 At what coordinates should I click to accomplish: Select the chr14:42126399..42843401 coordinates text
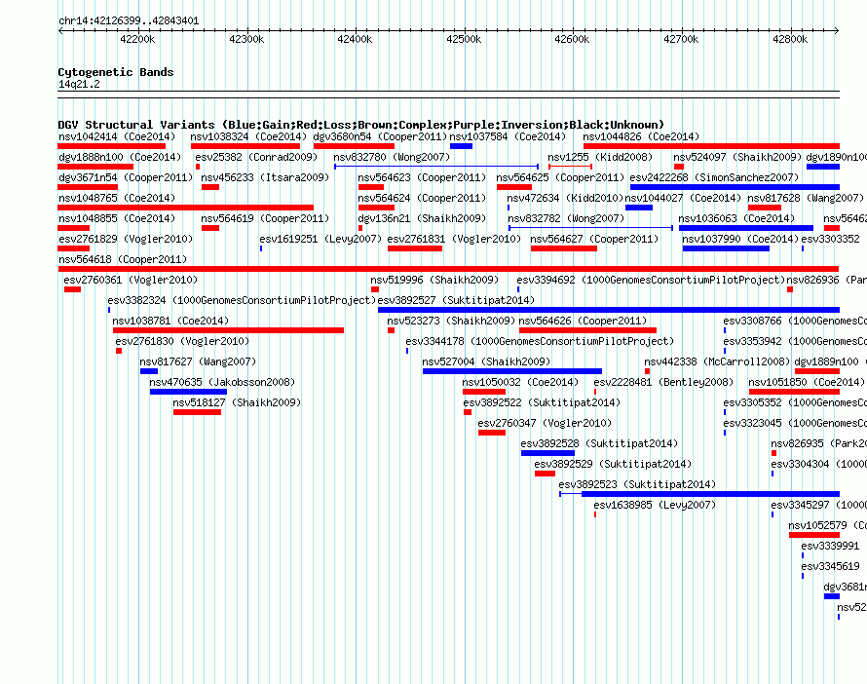129,20
